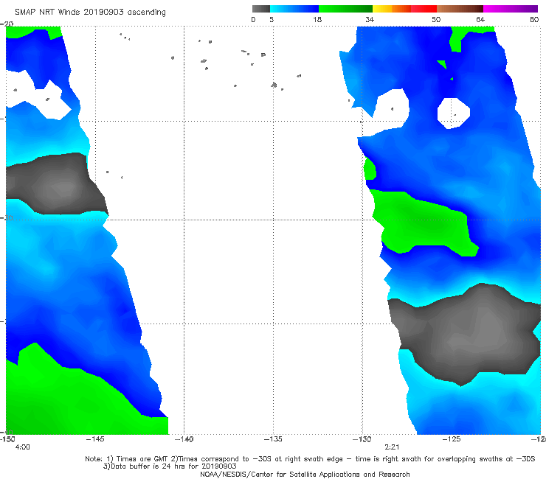This screenshot has height=479, width=546.
Task: Click the green 18-34 segment of the color bar
Action: pyautogui.click(x=345, y=9)
